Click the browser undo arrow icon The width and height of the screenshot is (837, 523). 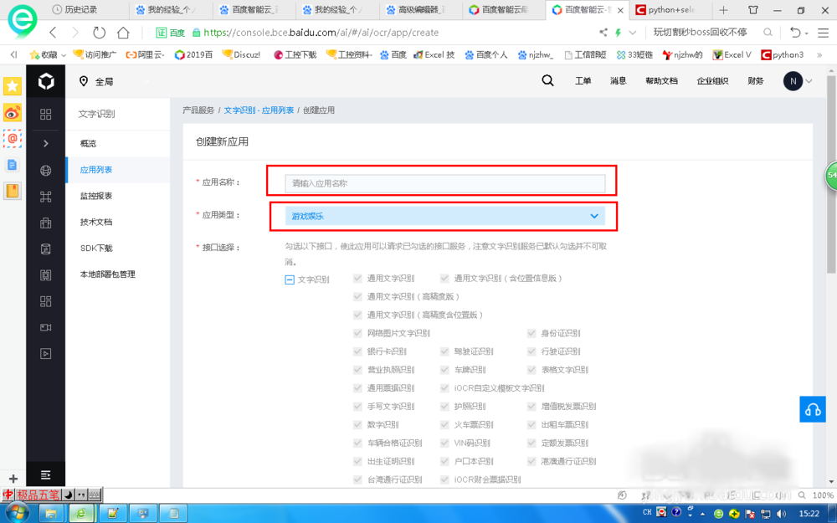pos(795,33)
